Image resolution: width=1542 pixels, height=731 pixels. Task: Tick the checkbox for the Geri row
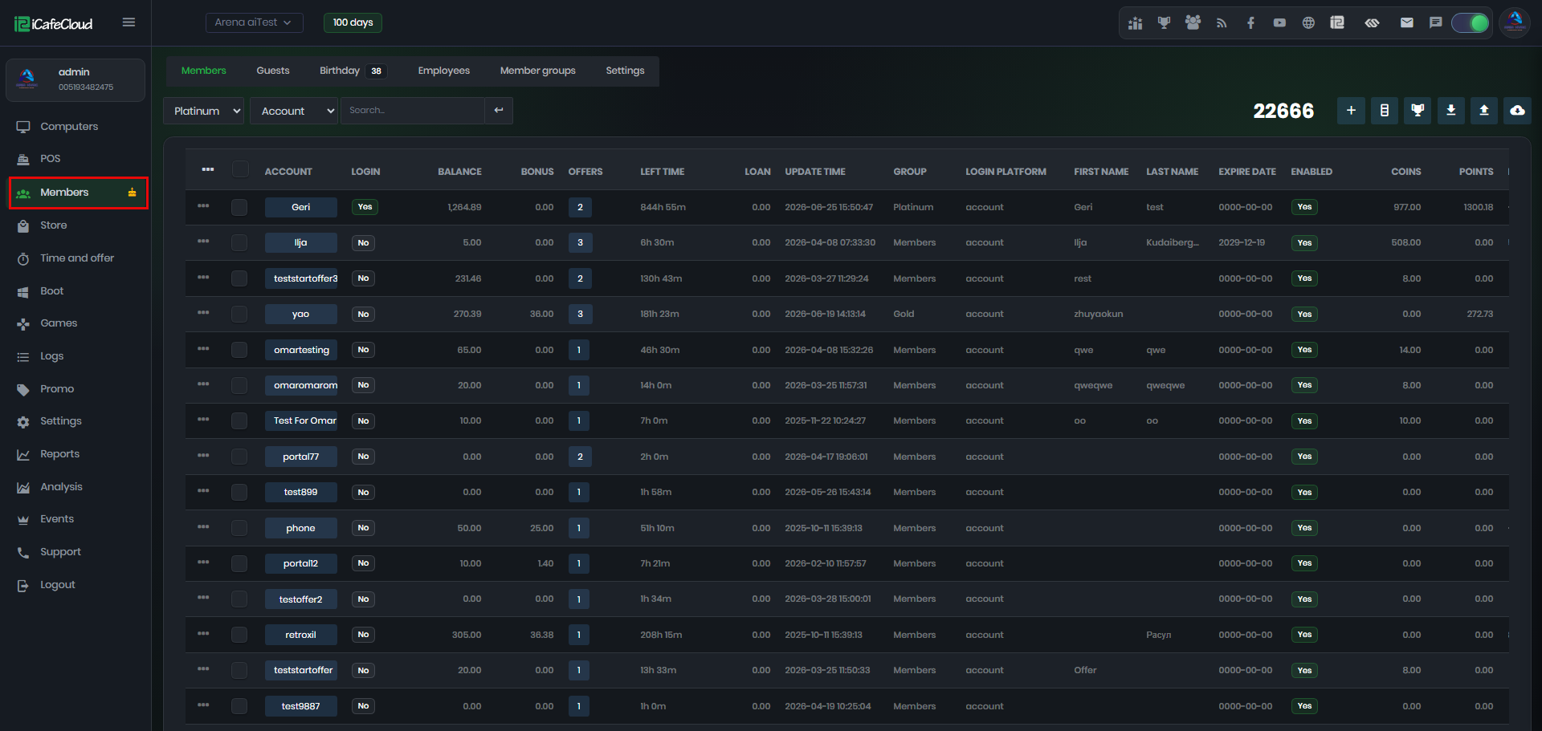(x=239, y=207)
